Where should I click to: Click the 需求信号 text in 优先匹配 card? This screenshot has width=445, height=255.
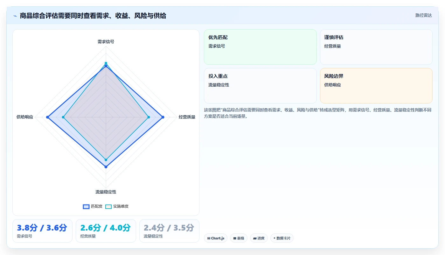[217, 46]
